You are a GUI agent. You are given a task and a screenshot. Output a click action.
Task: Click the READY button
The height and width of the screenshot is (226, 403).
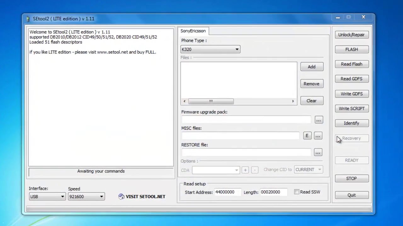[351, 160]
